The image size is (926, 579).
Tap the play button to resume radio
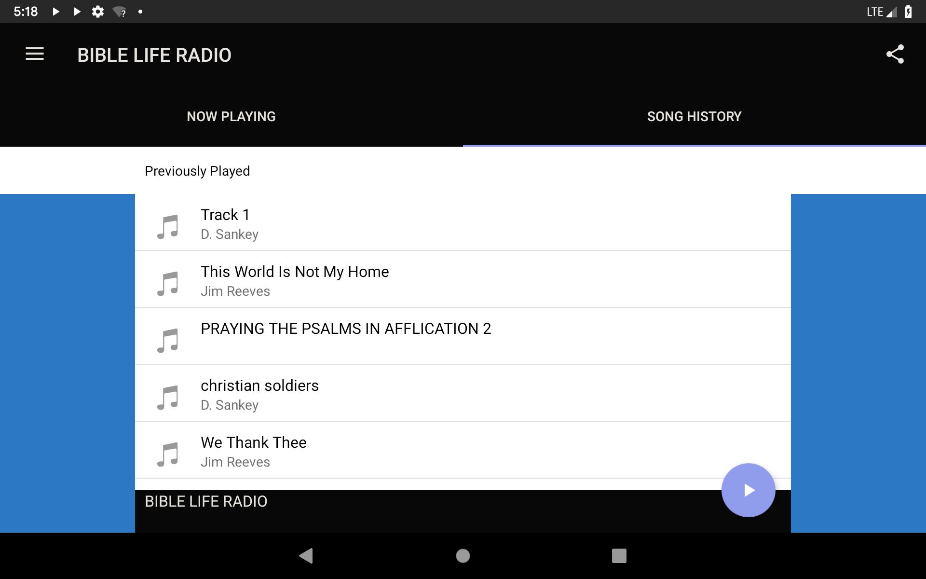click(748, 490)
